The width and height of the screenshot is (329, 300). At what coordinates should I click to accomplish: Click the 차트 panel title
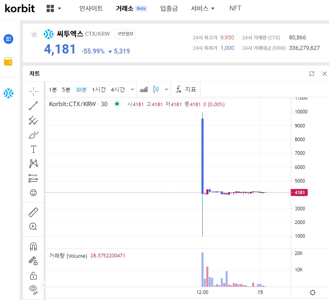(35, 74)
